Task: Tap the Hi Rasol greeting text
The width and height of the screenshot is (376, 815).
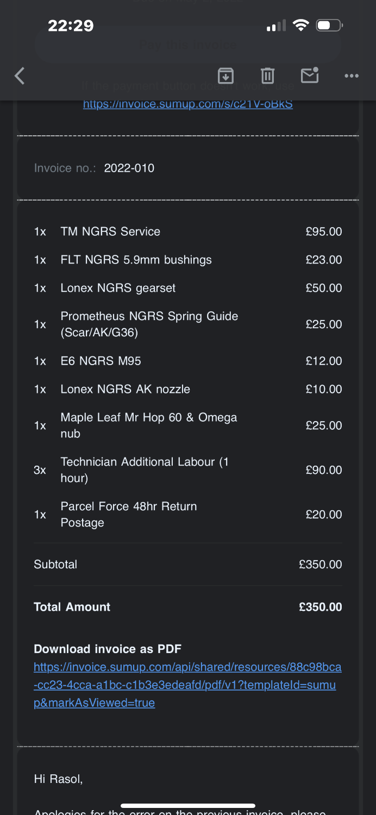Action: click(58, 779)
